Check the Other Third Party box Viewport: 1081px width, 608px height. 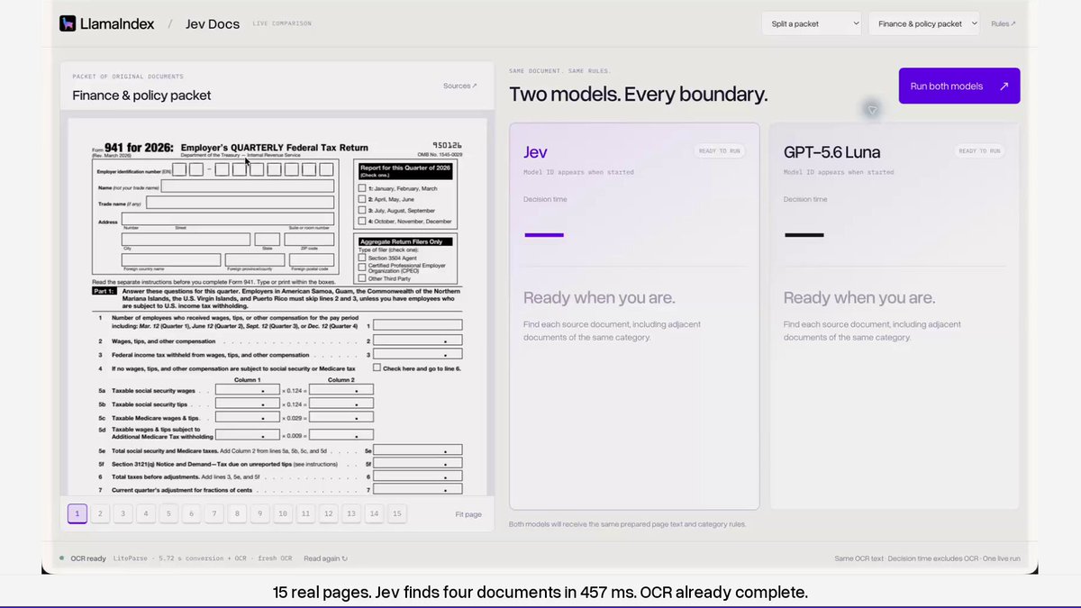(x=362, y=279)
